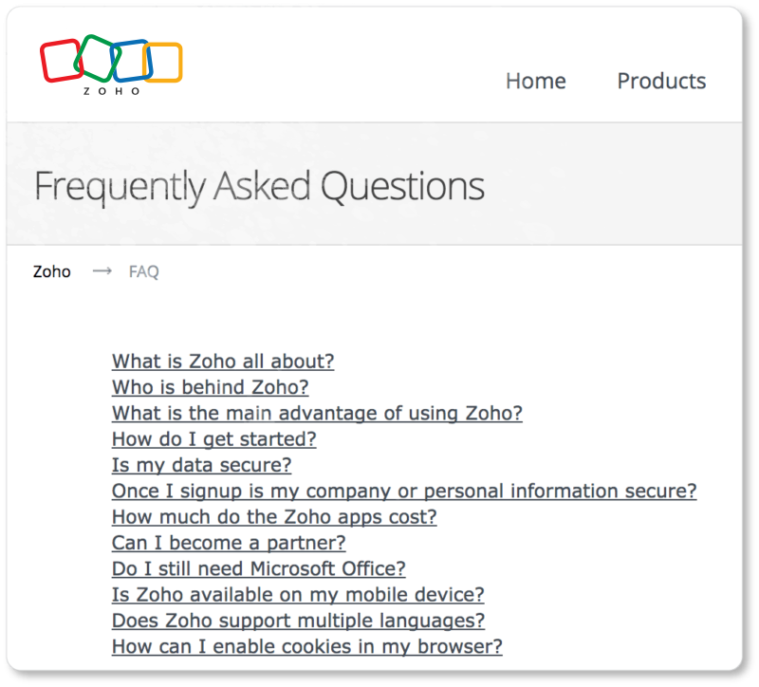Image resolution: width=759 pixels, height=687 pixels.
Task: Open 'How can I enable cookies in my browser?'
Action: (306, 646)
